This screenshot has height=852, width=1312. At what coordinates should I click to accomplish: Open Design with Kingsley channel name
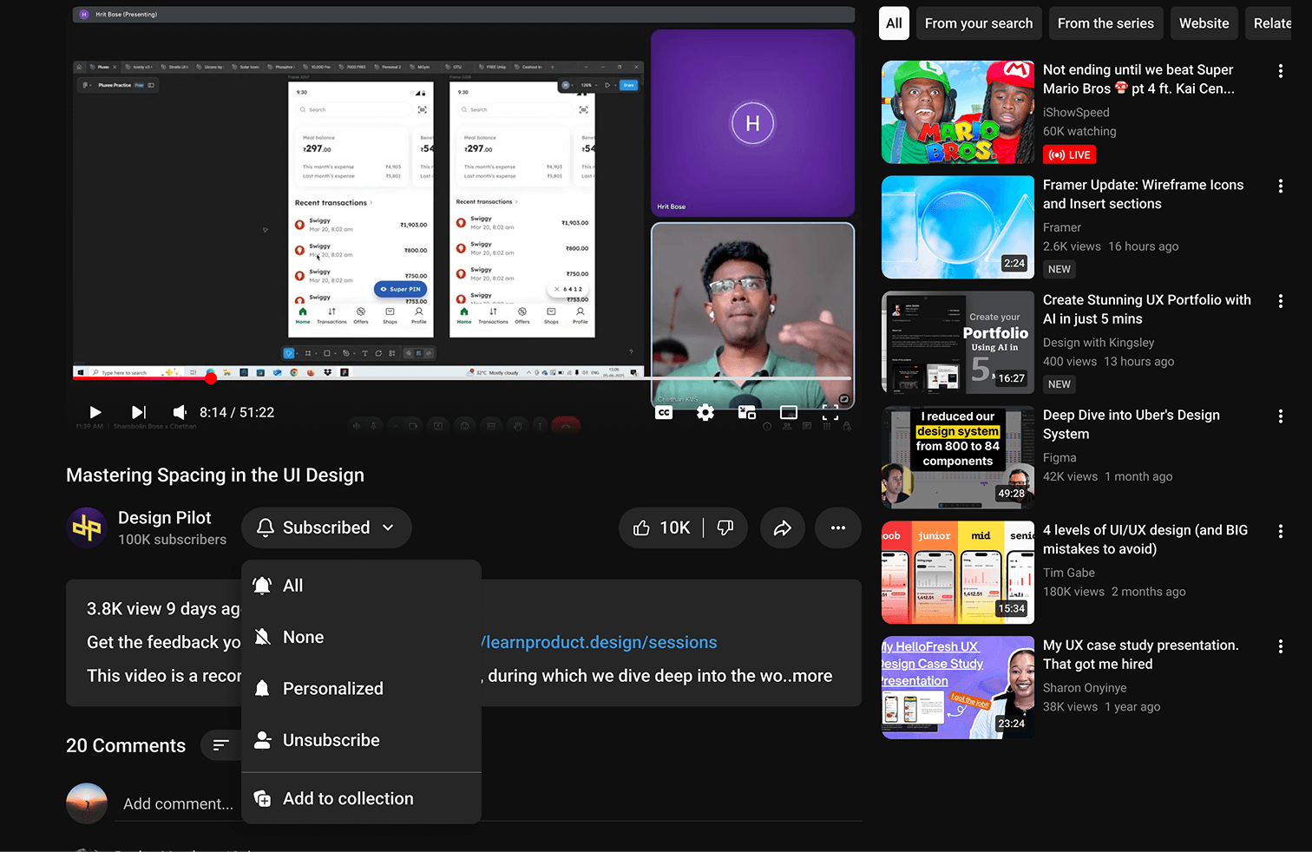point(1099,343)
